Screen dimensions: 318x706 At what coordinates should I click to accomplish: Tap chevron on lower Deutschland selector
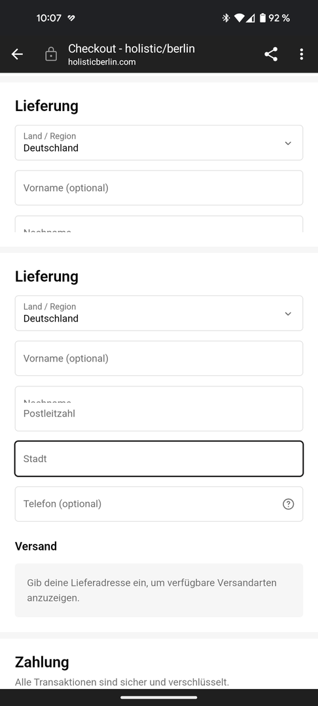[288, 314]
